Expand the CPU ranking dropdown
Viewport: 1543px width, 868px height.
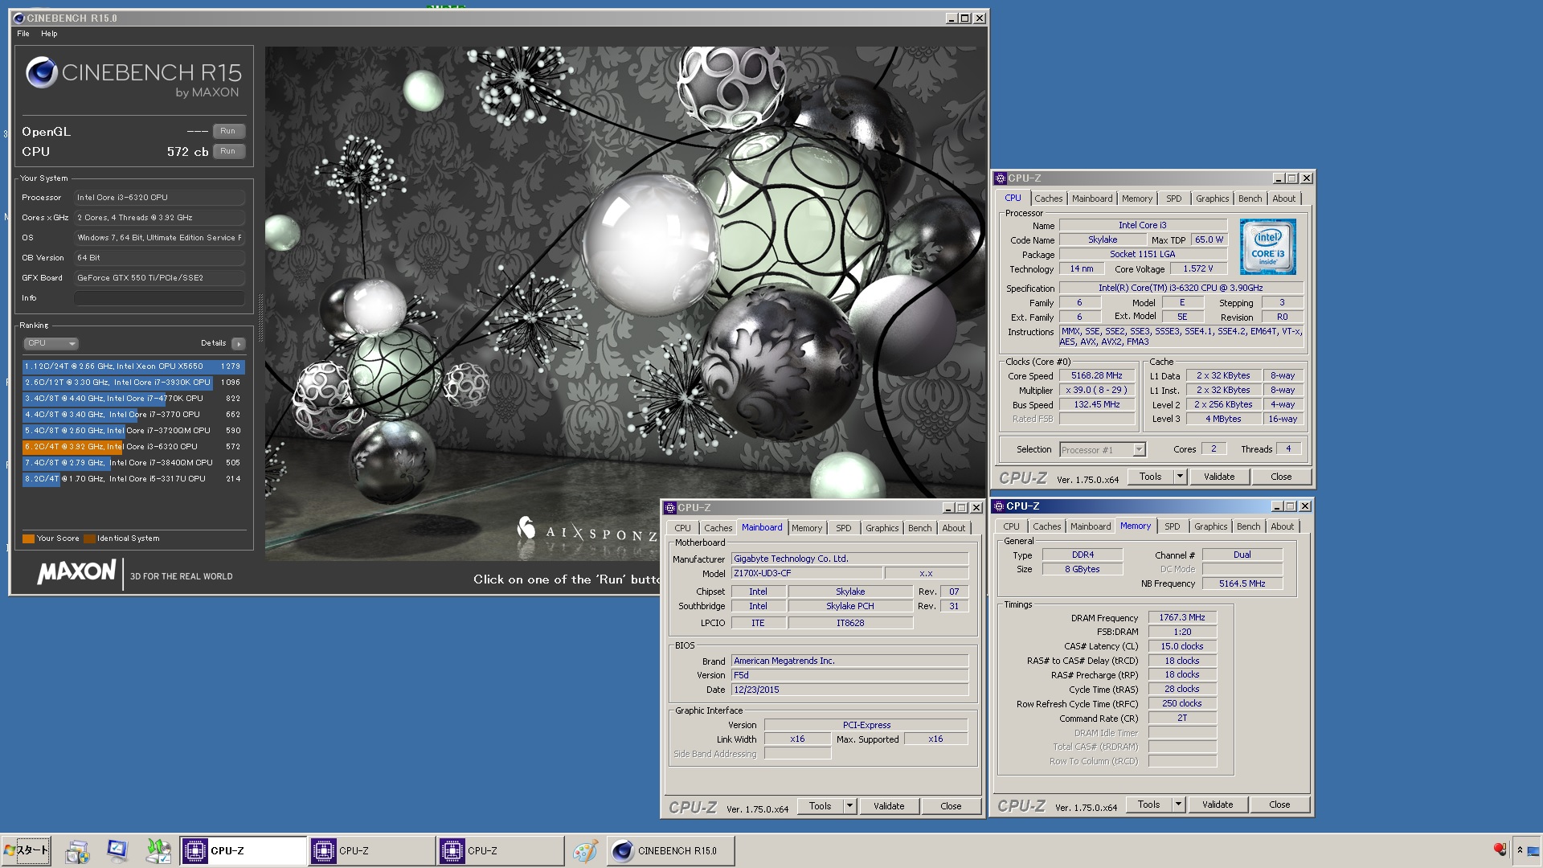(51, 343)
